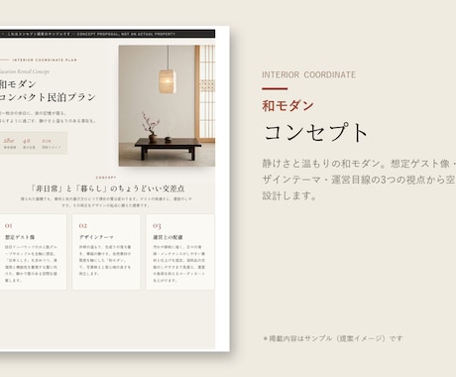Click the large "コンセプト" heading
456x377 pixels.
coord(315,132)
